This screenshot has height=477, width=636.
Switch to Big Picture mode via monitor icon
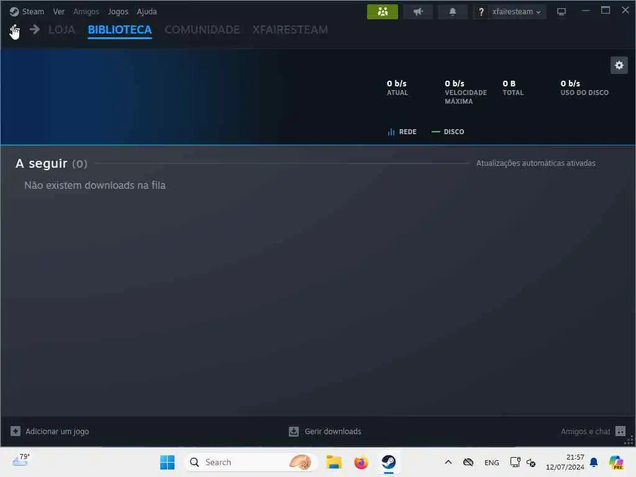tap(561, 11)
